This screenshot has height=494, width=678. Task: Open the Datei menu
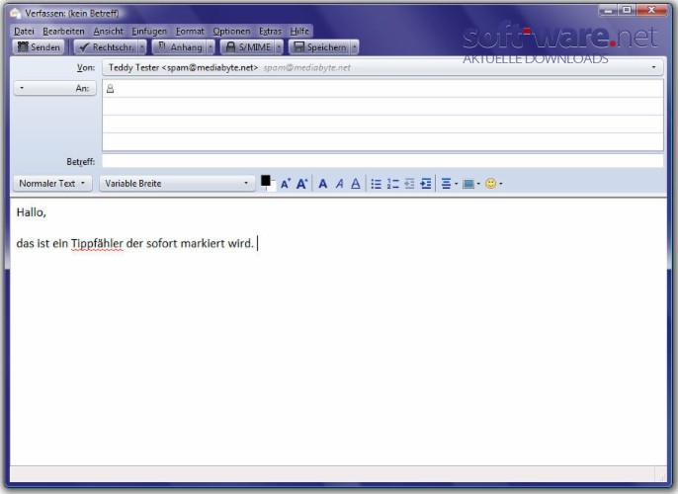point(24,31)
